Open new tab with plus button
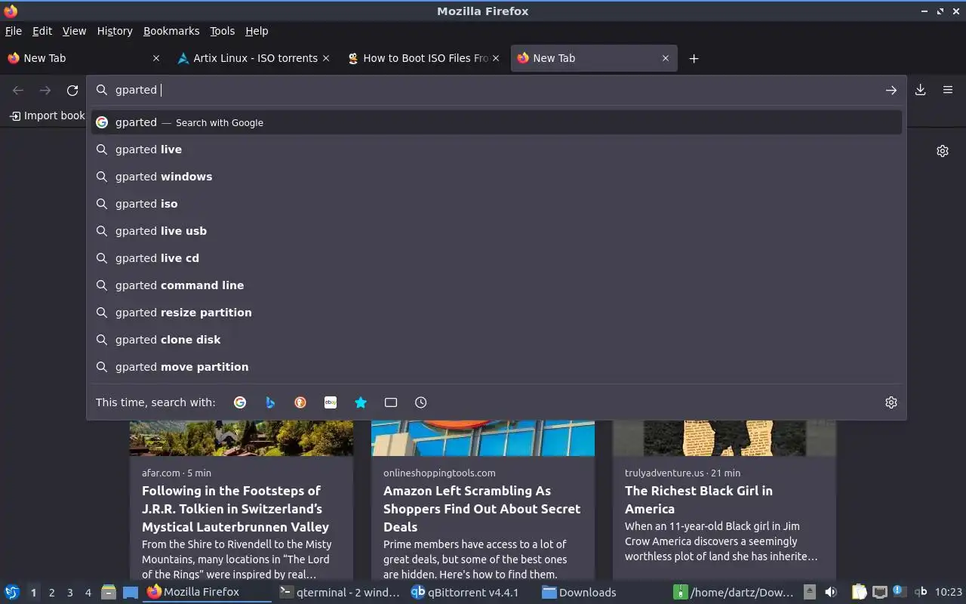 tap(694, 58)
